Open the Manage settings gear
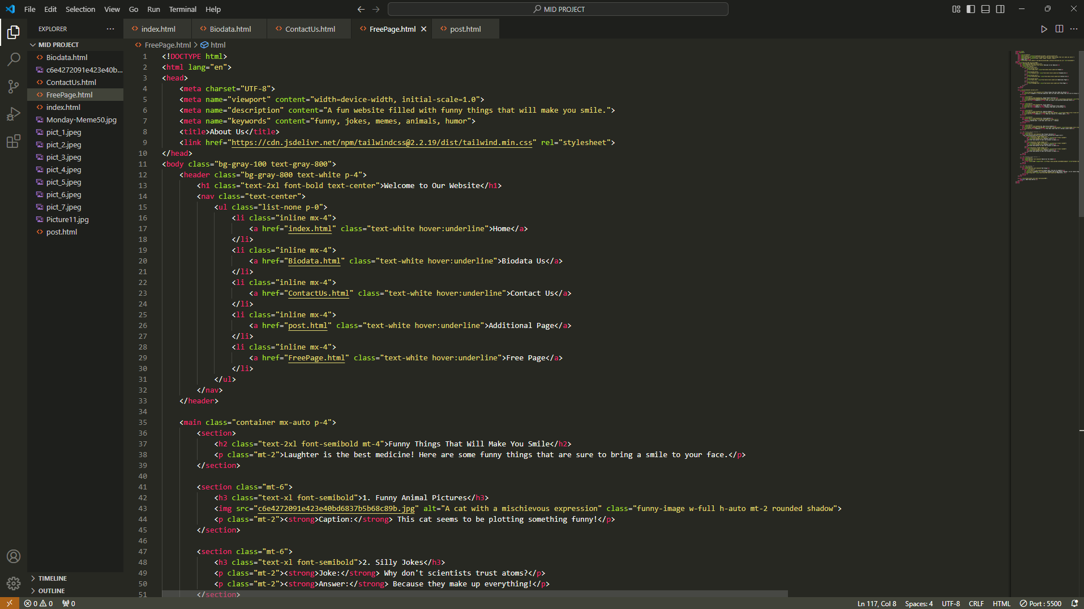This screenshot has height=609, width=1084. tap(14, 583)
